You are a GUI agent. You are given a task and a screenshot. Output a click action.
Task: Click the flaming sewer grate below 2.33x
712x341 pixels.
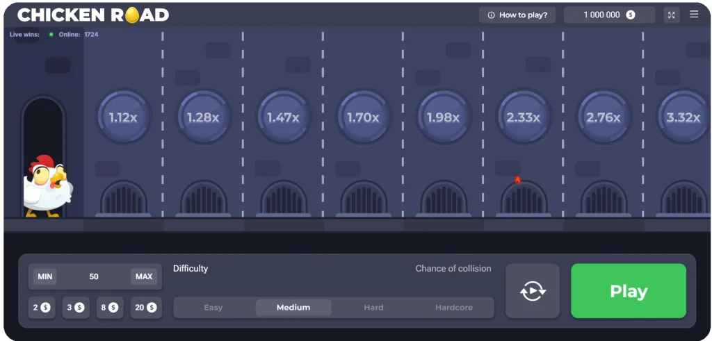coord(524,199)
